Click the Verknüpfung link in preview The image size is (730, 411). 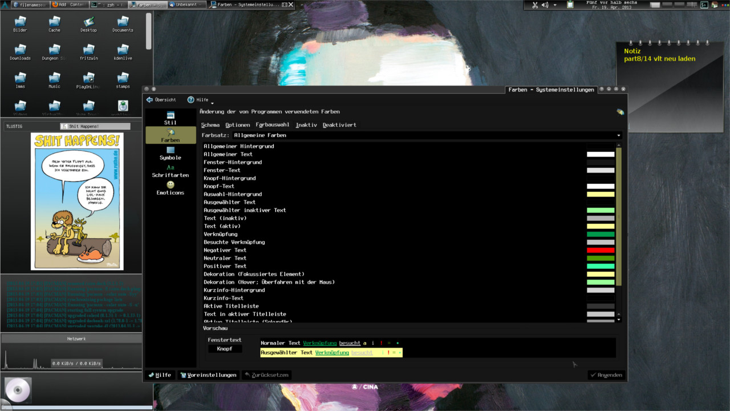click(319, 343)
